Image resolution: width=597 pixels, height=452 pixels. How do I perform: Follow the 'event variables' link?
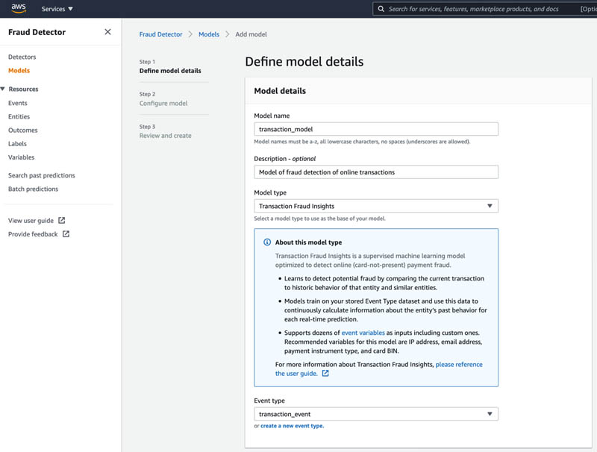point(363,333)
